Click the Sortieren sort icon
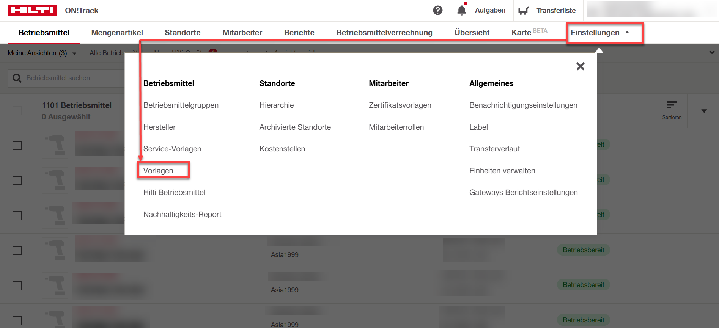The height and width of the screenshot is (328, 719). pos(672,105)
